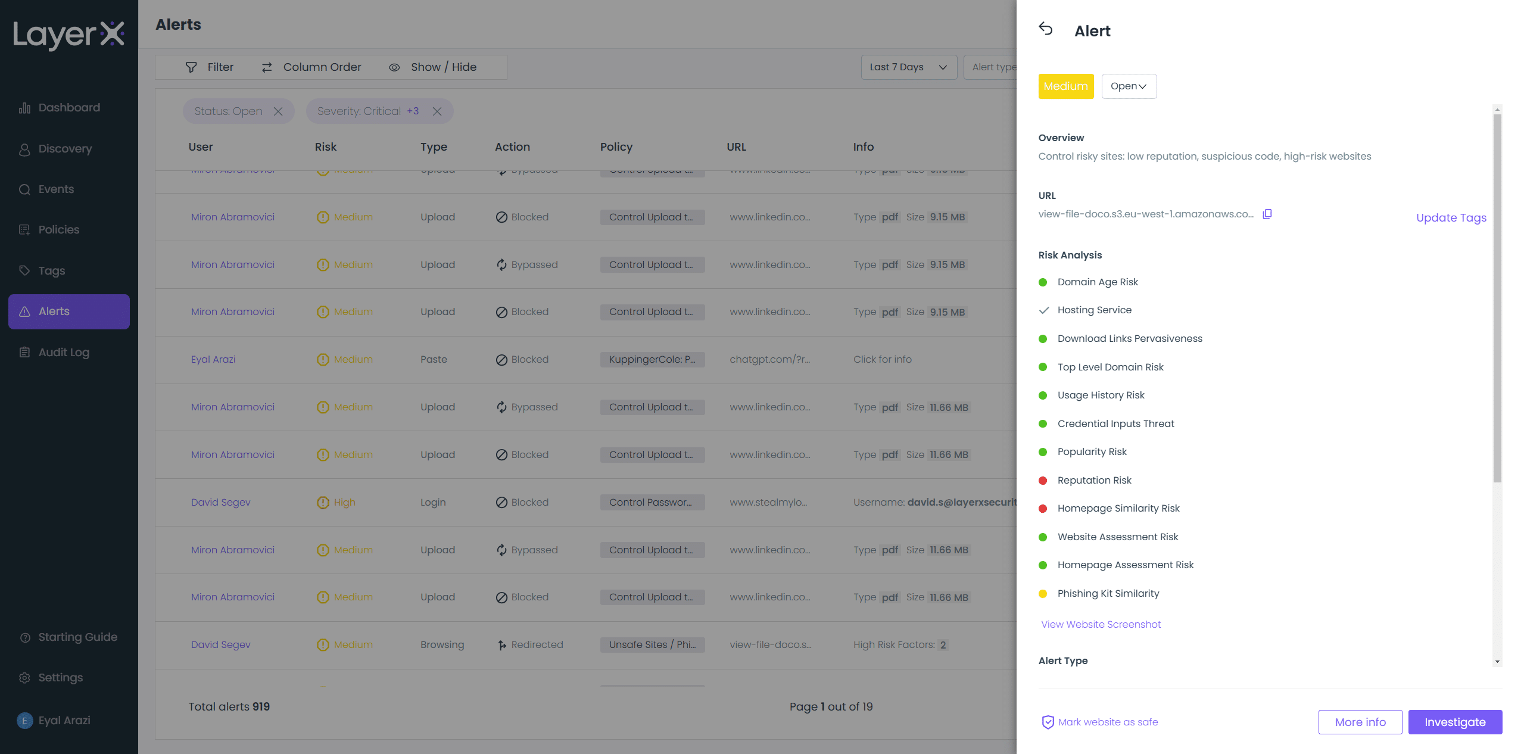Viewport: 1524px width, 754px height.
Task: Click the yellow Medium severity badge
Action: click(x=1065, y=86)
